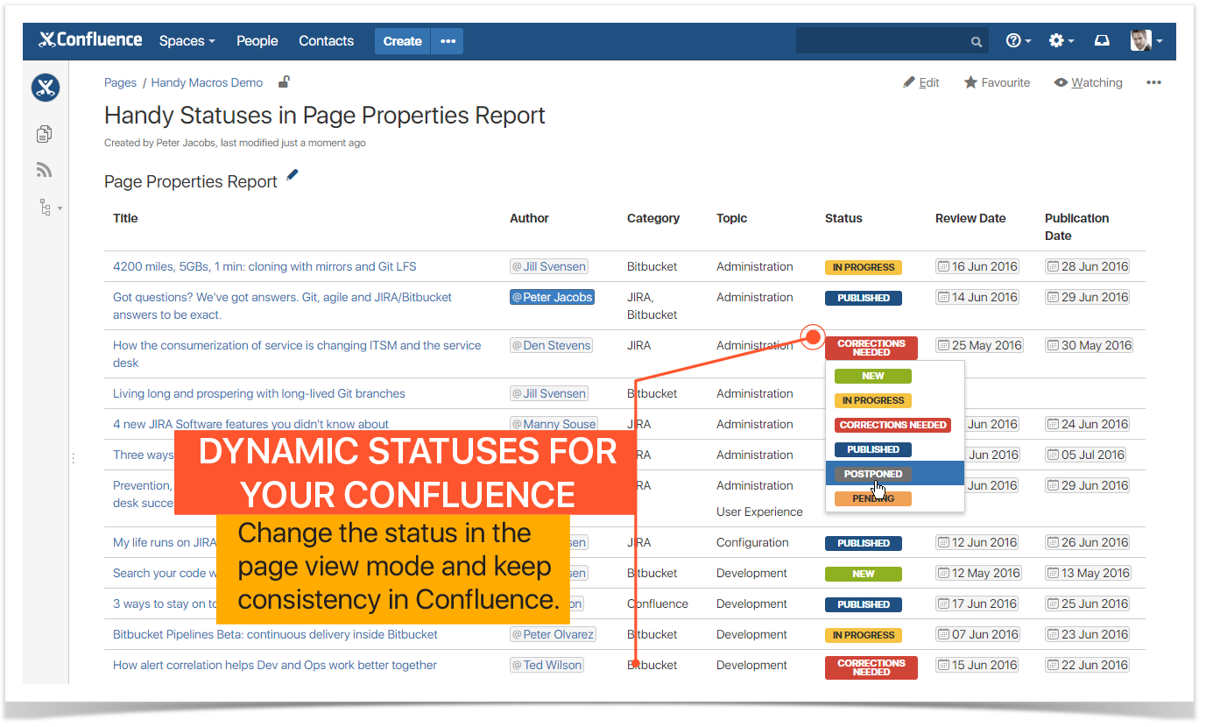Click the Pages breadcrumb link

point(120,82)
